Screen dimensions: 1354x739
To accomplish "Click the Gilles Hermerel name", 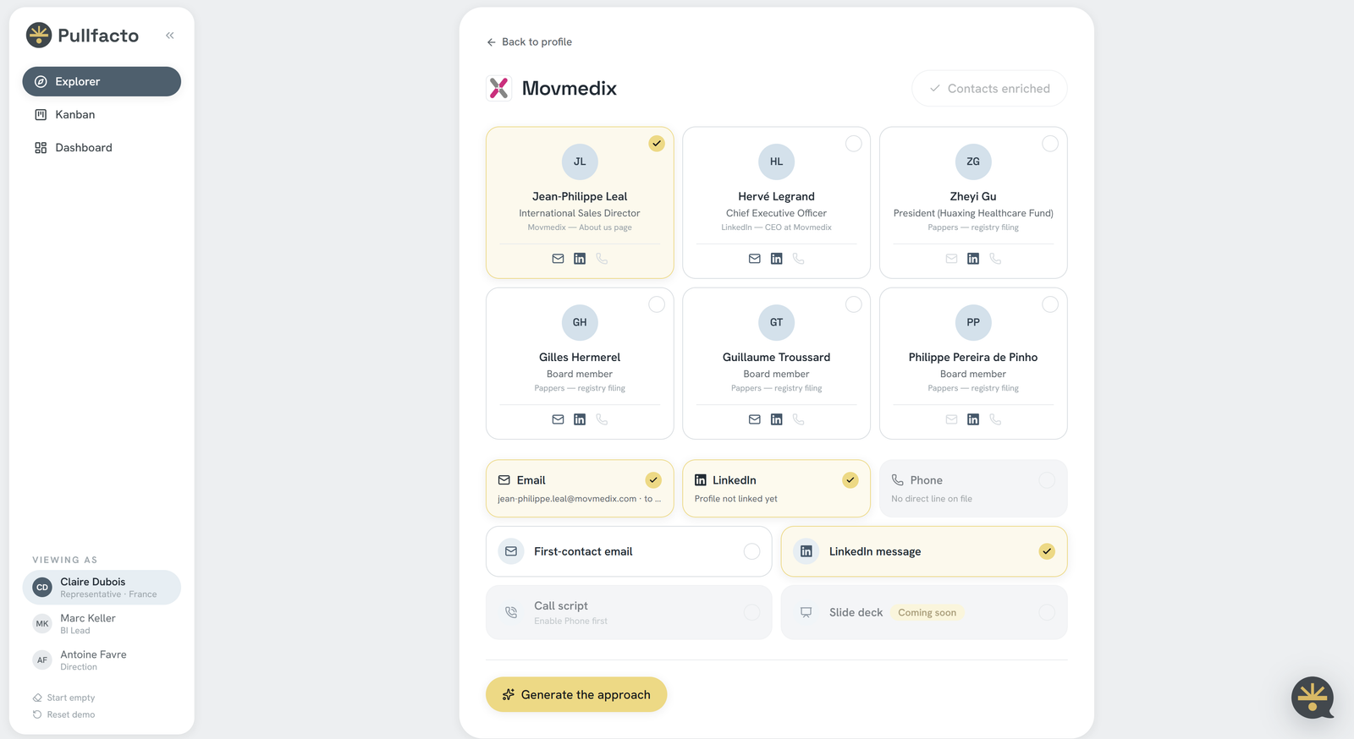I will [x=580, y=357].
